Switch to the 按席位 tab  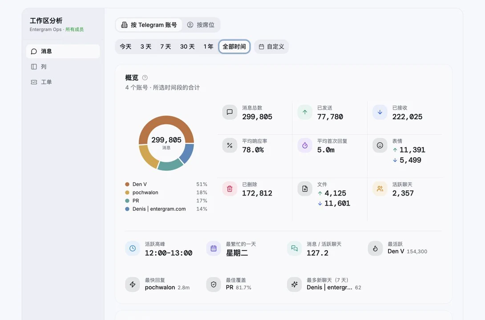tap(201, 25)
